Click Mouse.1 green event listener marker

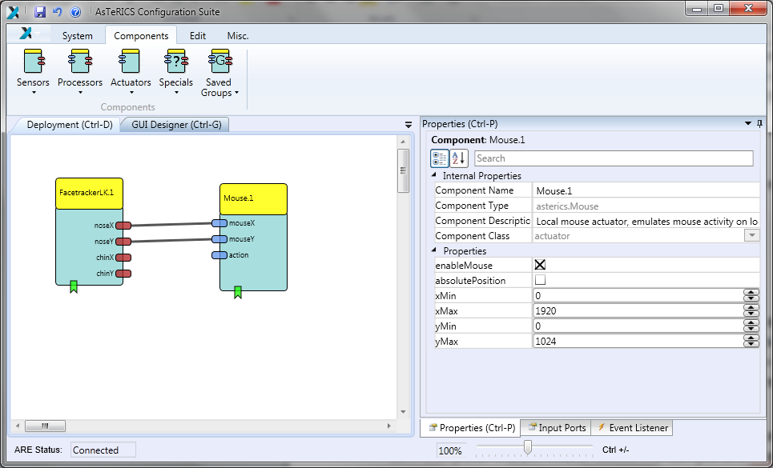238,292
